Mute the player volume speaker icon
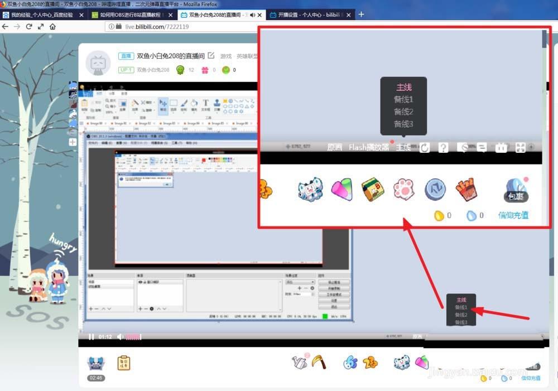 coord(119,337)
